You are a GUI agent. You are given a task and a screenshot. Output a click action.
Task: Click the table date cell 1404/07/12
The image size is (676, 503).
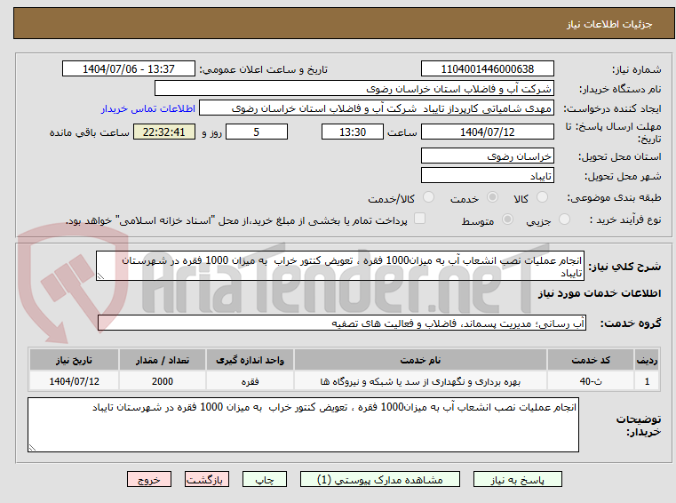tap(74, 381)
